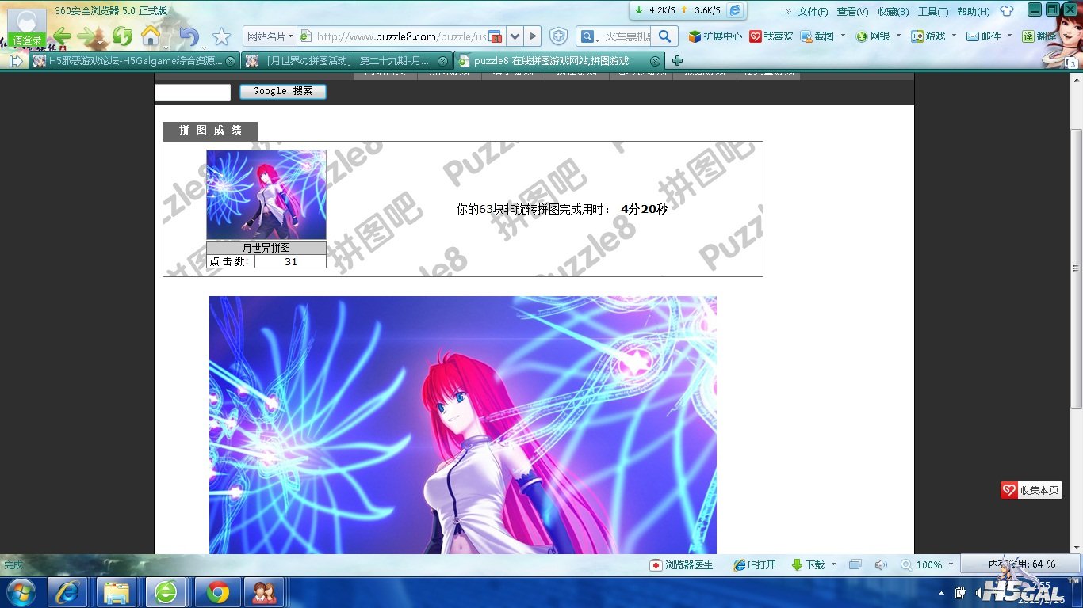The width and height of the screenshot is (1083, 608).
Task: Open the 文件(F) menu
Action: (813, 11)
